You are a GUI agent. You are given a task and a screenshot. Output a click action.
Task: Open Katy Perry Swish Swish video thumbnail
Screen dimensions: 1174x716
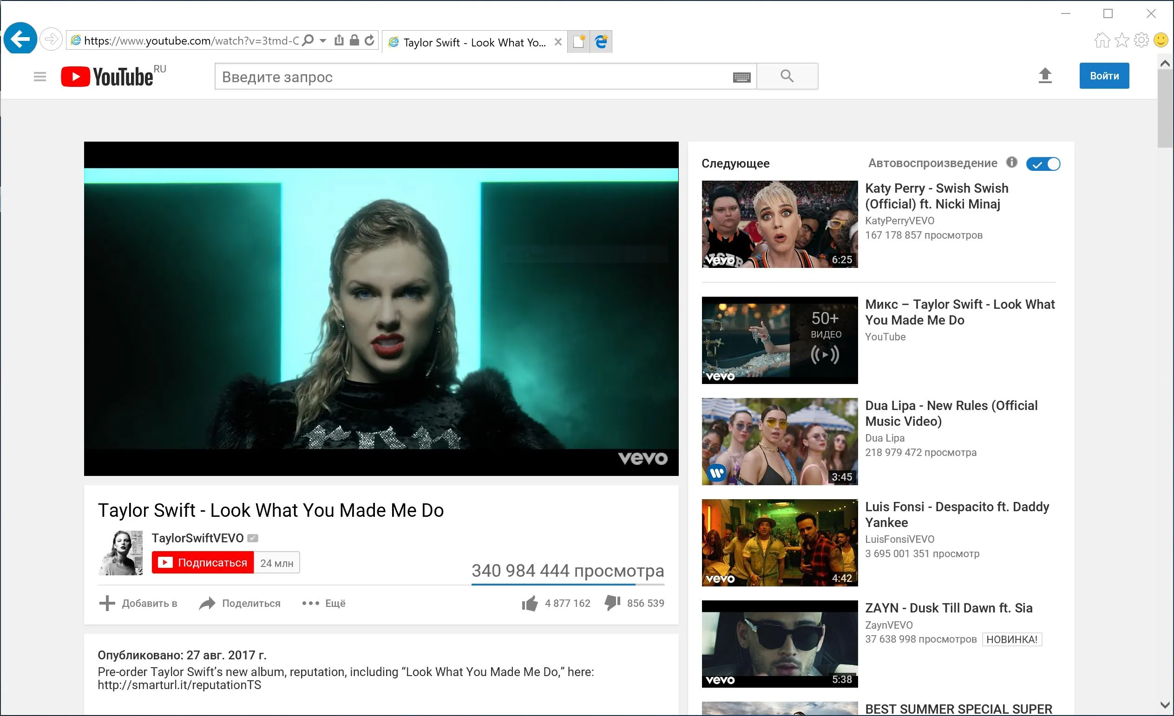pyautogui.click(x=780, y=224)
